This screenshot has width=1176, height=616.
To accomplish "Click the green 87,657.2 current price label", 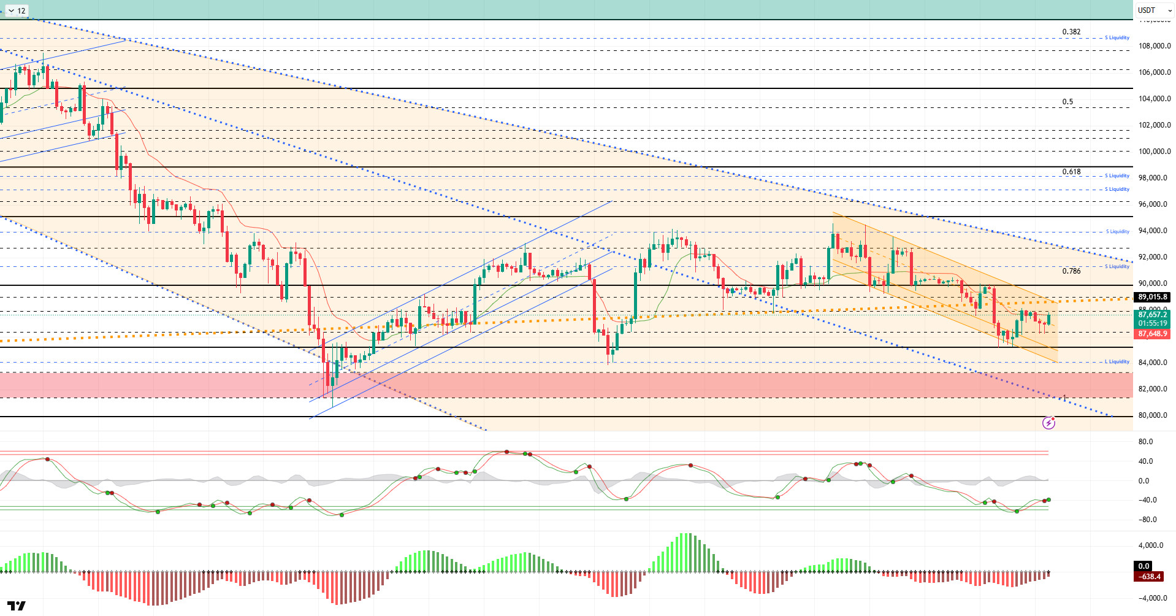I will point(1152,315).
